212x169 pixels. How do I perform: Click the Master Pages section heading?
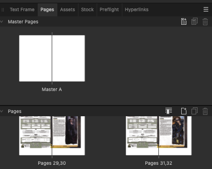coord(23,21)
